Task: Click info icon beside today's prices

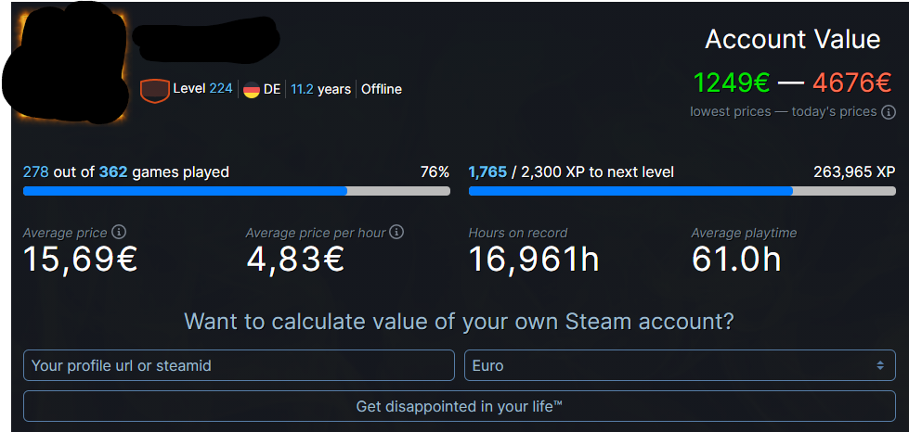Action: [x=889, y=112]
